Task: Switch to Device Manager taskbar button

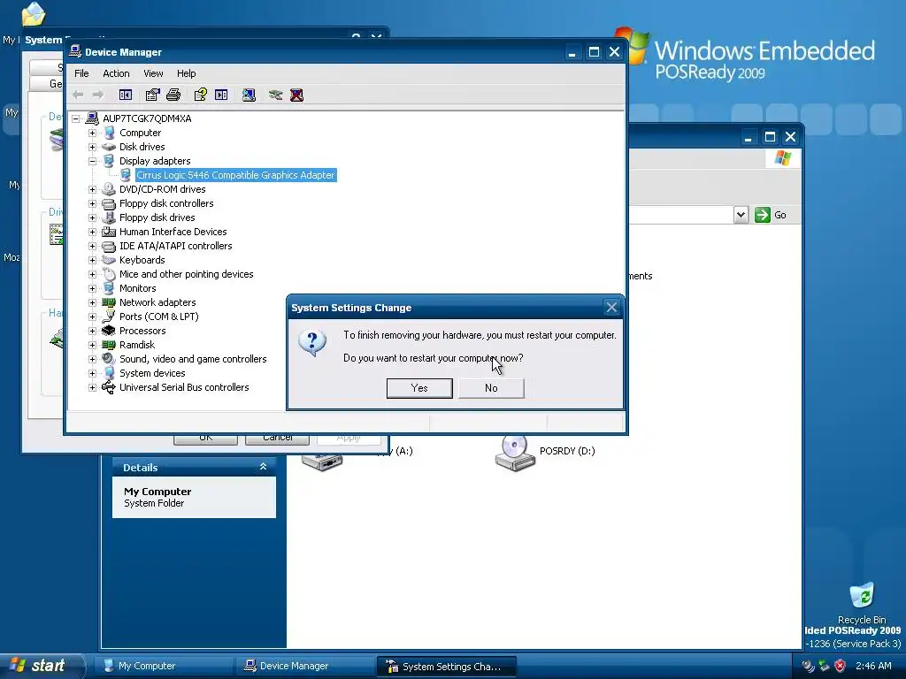Action: click(x=304, y=666)
